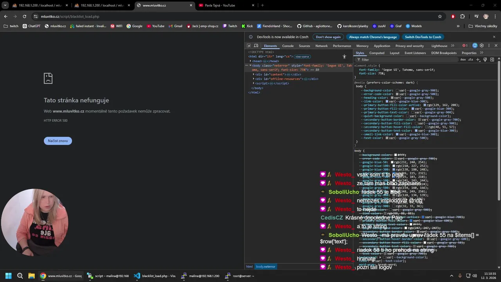The height and width of the screenshot is (282, 501).
Task: Toggle rendering emulations paintbrush icon
Action: click(485, 60)
